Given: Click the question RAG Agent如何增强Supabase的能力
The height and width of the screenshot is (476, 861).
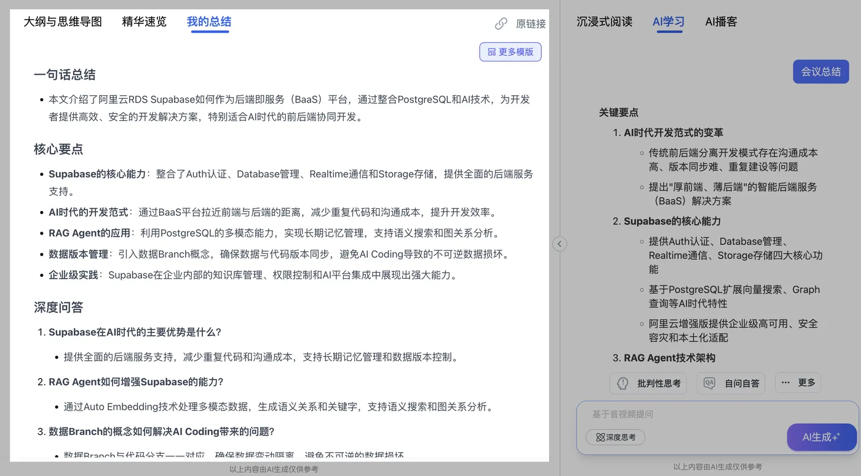Looking at the screenshot, I should pos(136,382).
